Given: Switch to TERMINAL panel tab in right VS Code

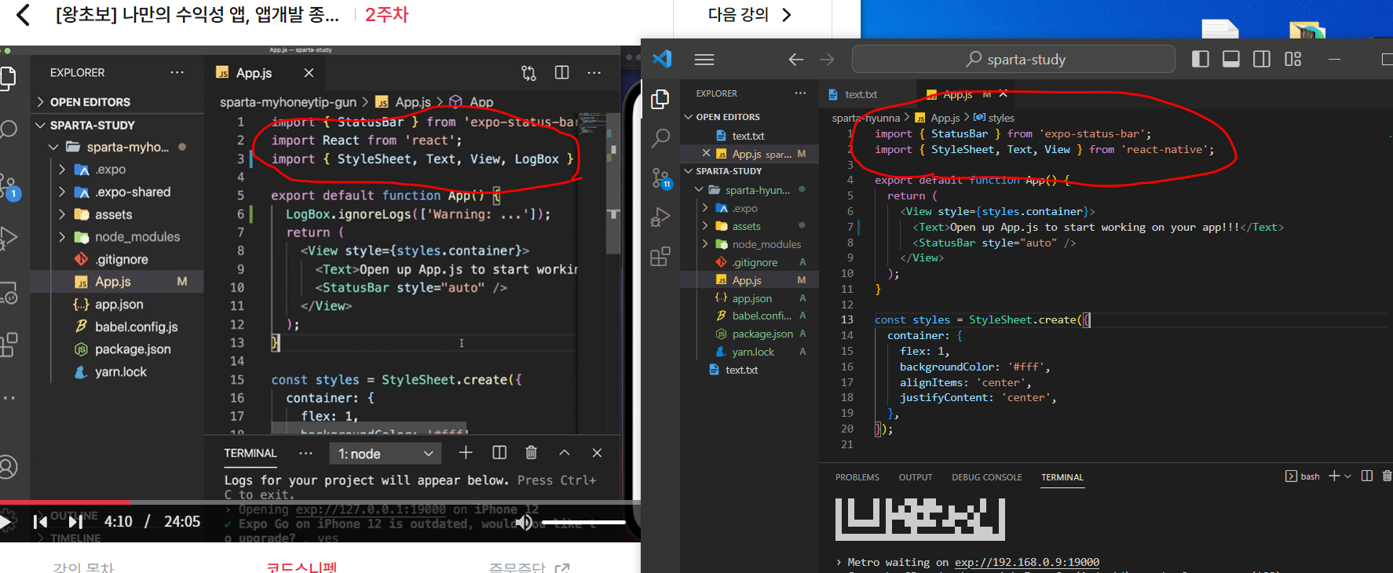Looking at the screenshot, I should pyautogui.click(x=1062, y=477).
